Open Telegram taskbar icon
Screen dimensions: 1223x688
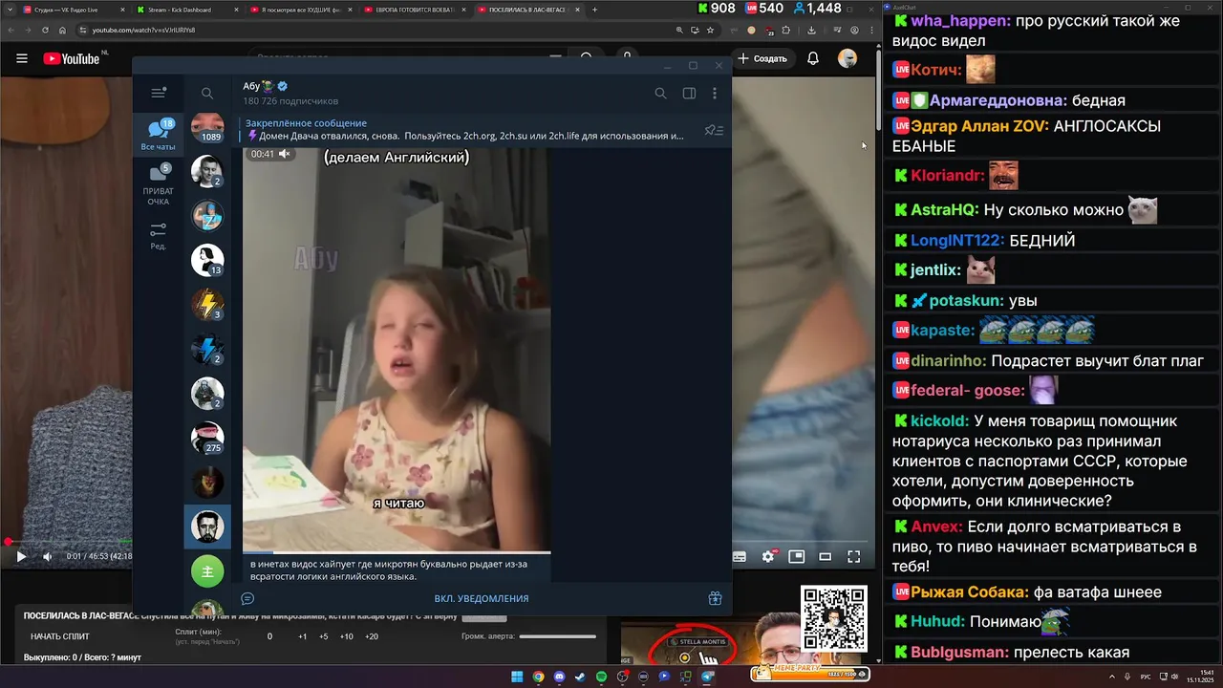707,677
